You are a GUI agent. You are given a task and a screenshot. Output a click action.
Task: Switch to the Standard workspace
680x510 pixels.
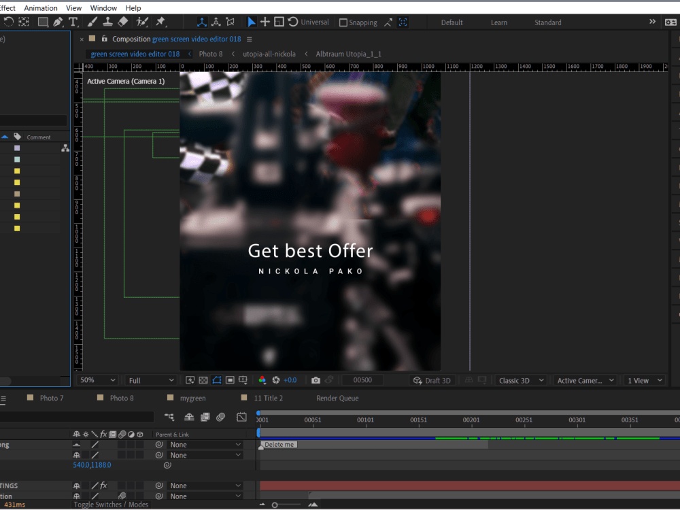pos(547,22)
